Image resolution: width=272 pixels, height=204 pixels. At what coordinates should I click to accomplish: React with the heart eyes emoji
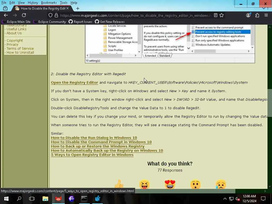click(x=170, y=184)
